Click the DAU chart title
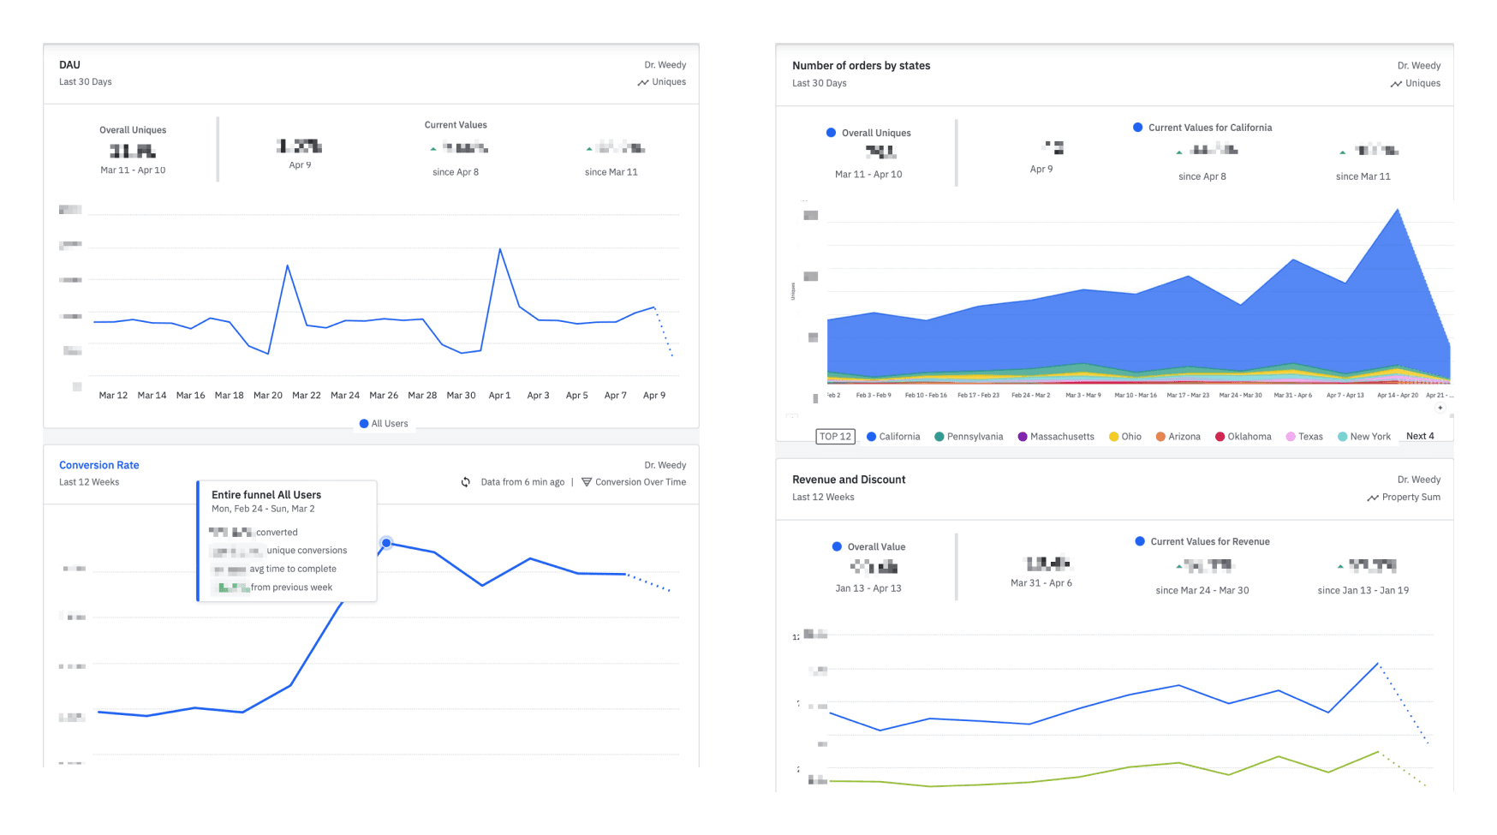Viewport: 1497px width, 835px height. (x=69, y=65)
